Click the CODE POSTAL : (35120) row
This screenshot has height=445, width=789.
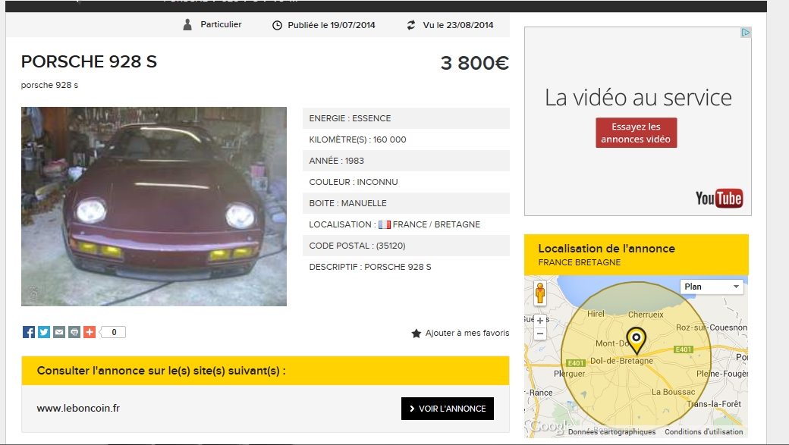[406, 246]
